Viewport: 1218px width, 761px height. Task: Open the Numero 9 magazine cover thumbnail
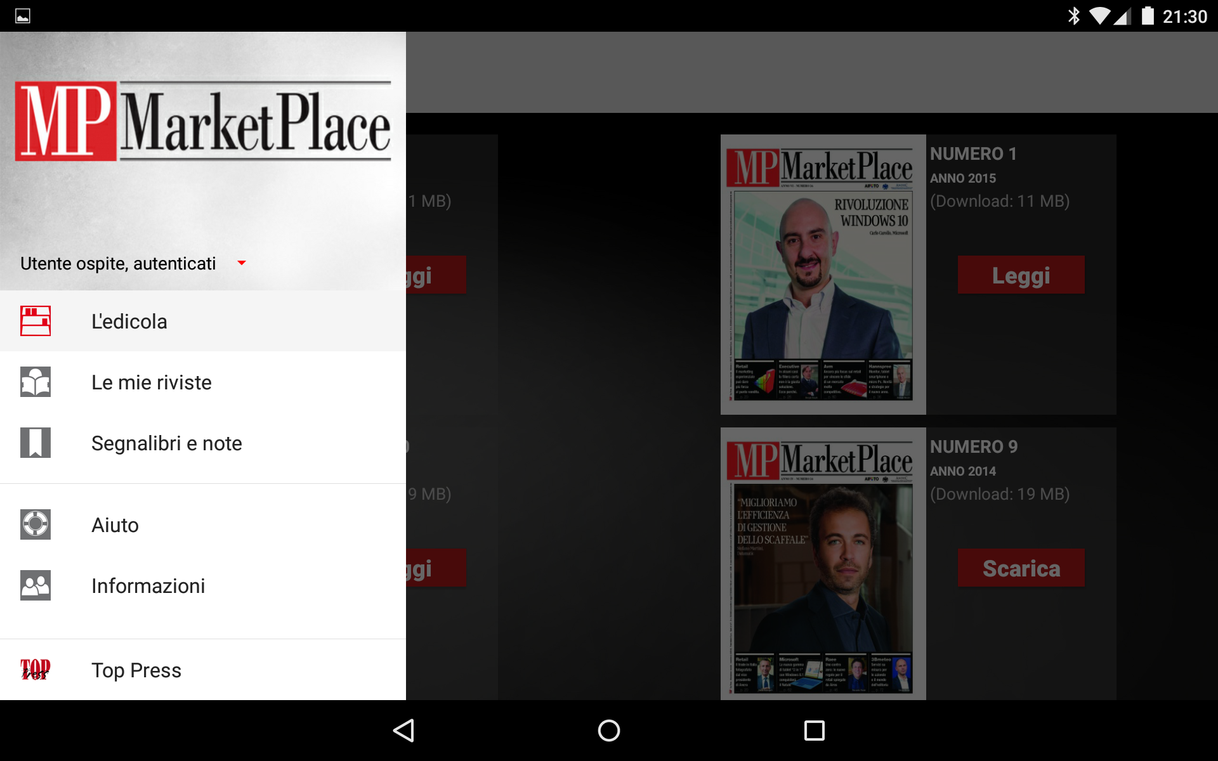pos(823,564)
